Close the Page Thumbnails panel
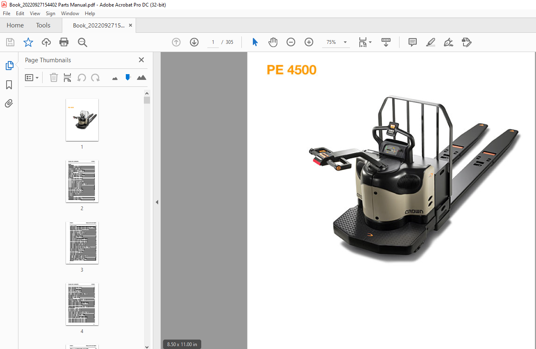The image size is (536, 349). [141, 60]
